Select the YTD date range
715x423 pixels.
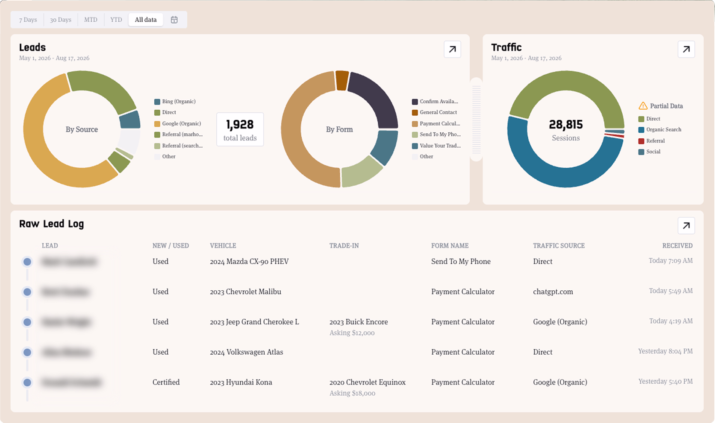(116, 20)
